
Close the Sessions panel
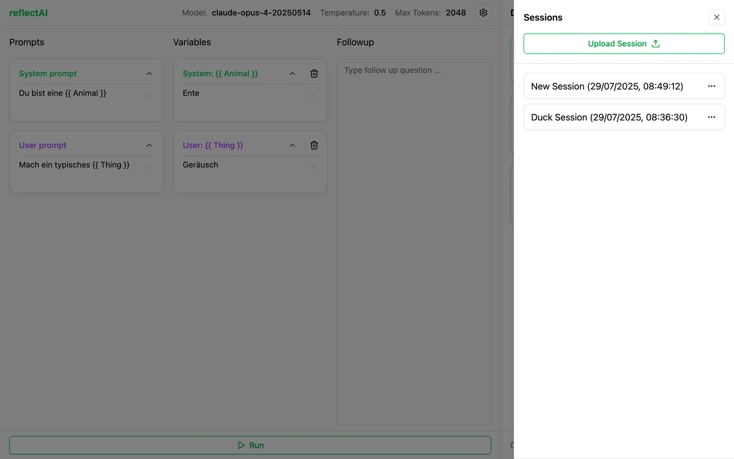point(716,17)
